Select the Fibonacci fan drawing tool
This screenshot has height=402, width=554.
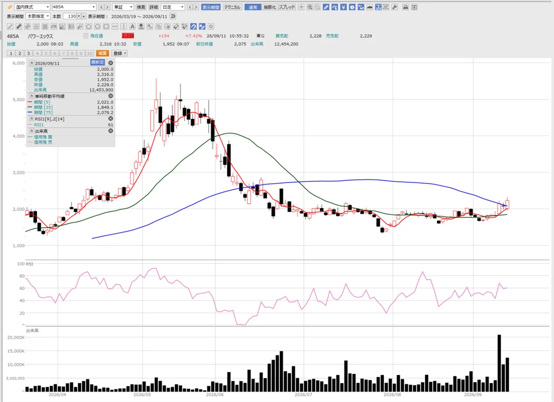(62, 26)
